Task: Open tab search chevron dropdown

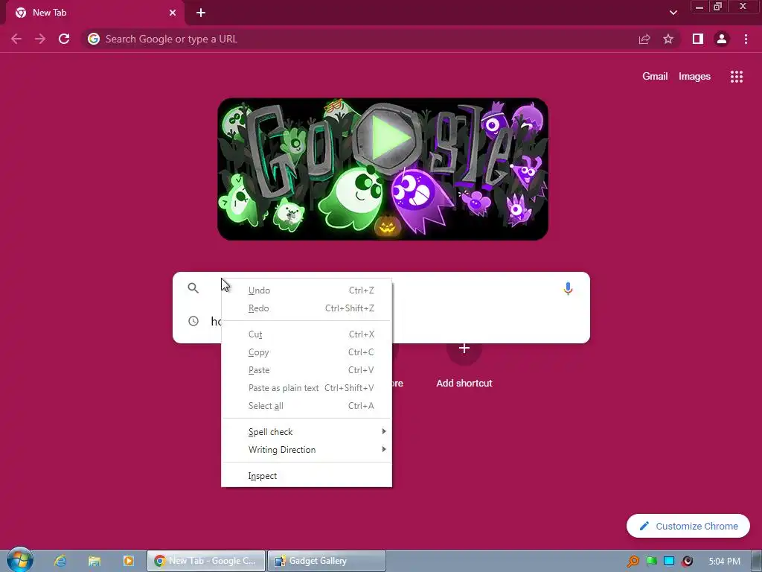Action: click(x=673, y=13)
